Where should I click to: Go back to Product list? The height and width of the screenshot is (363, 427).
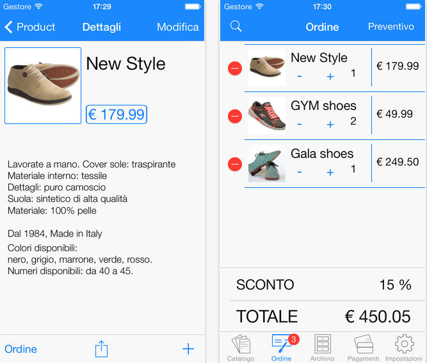(x=30, y=27)
